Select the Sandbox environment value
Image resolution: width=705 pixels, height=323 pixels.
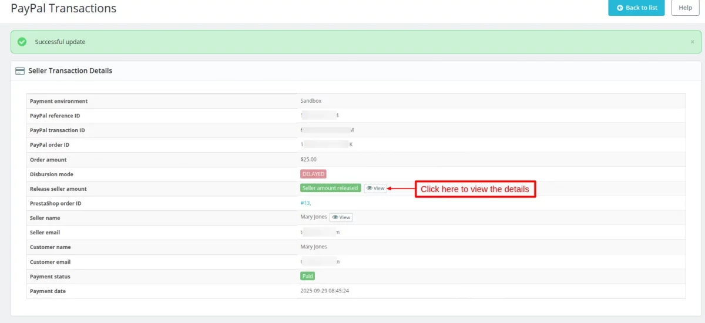click(x=311, y=101)
